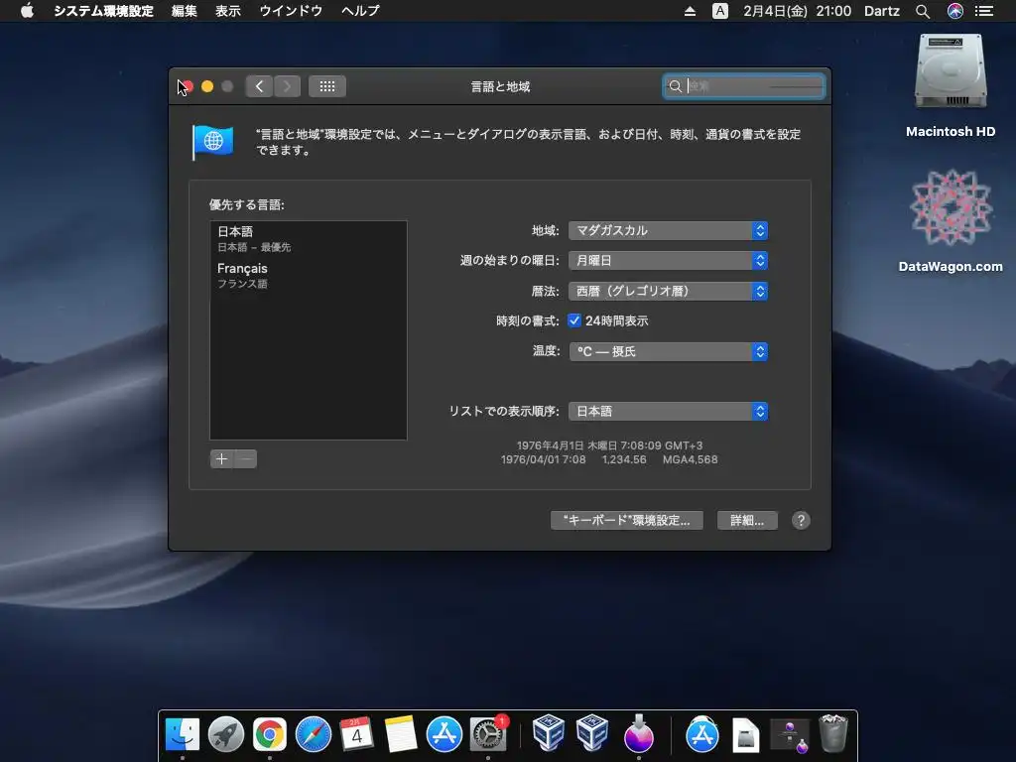
Task: Open the 地域 dropdown showing マダガスカル
Action: point(668,230)
